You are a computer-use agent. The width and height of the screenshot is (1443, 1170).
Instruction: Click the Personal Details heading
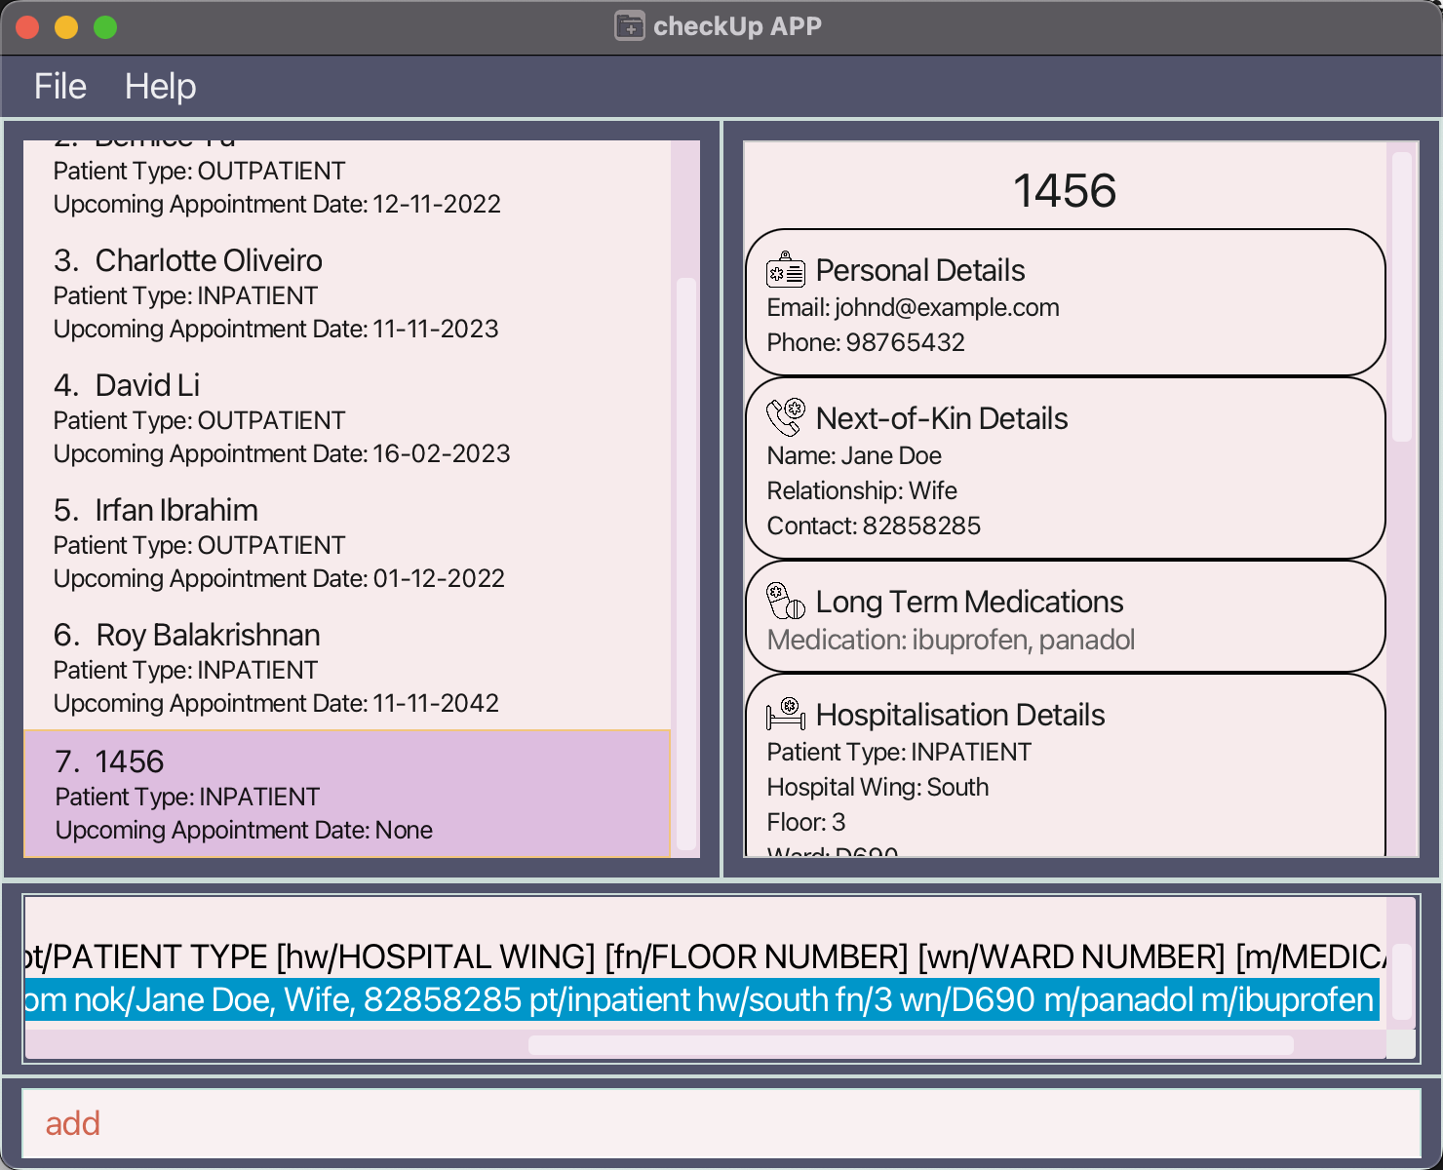(920, 270)
